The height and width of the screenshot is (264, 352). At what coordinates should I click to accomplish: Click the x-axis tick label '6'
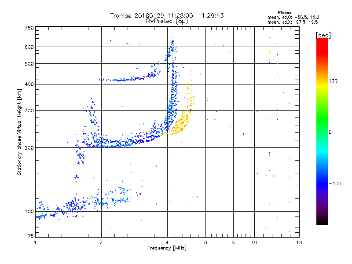click(205, 242)
